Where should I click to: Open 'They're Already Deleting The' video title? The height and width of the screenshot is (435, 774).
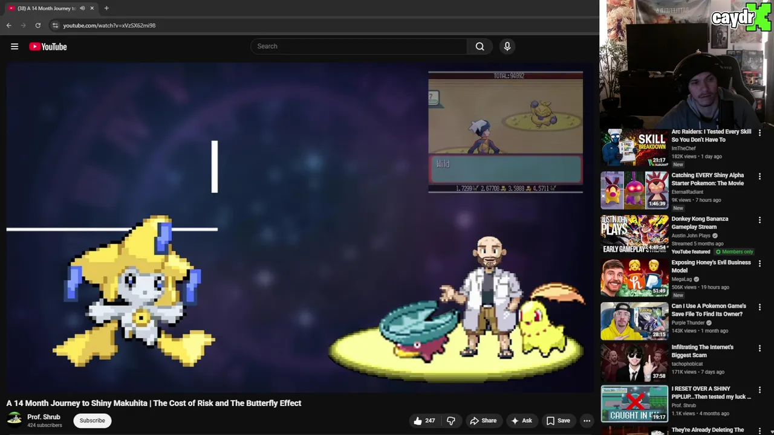(707, 430)
